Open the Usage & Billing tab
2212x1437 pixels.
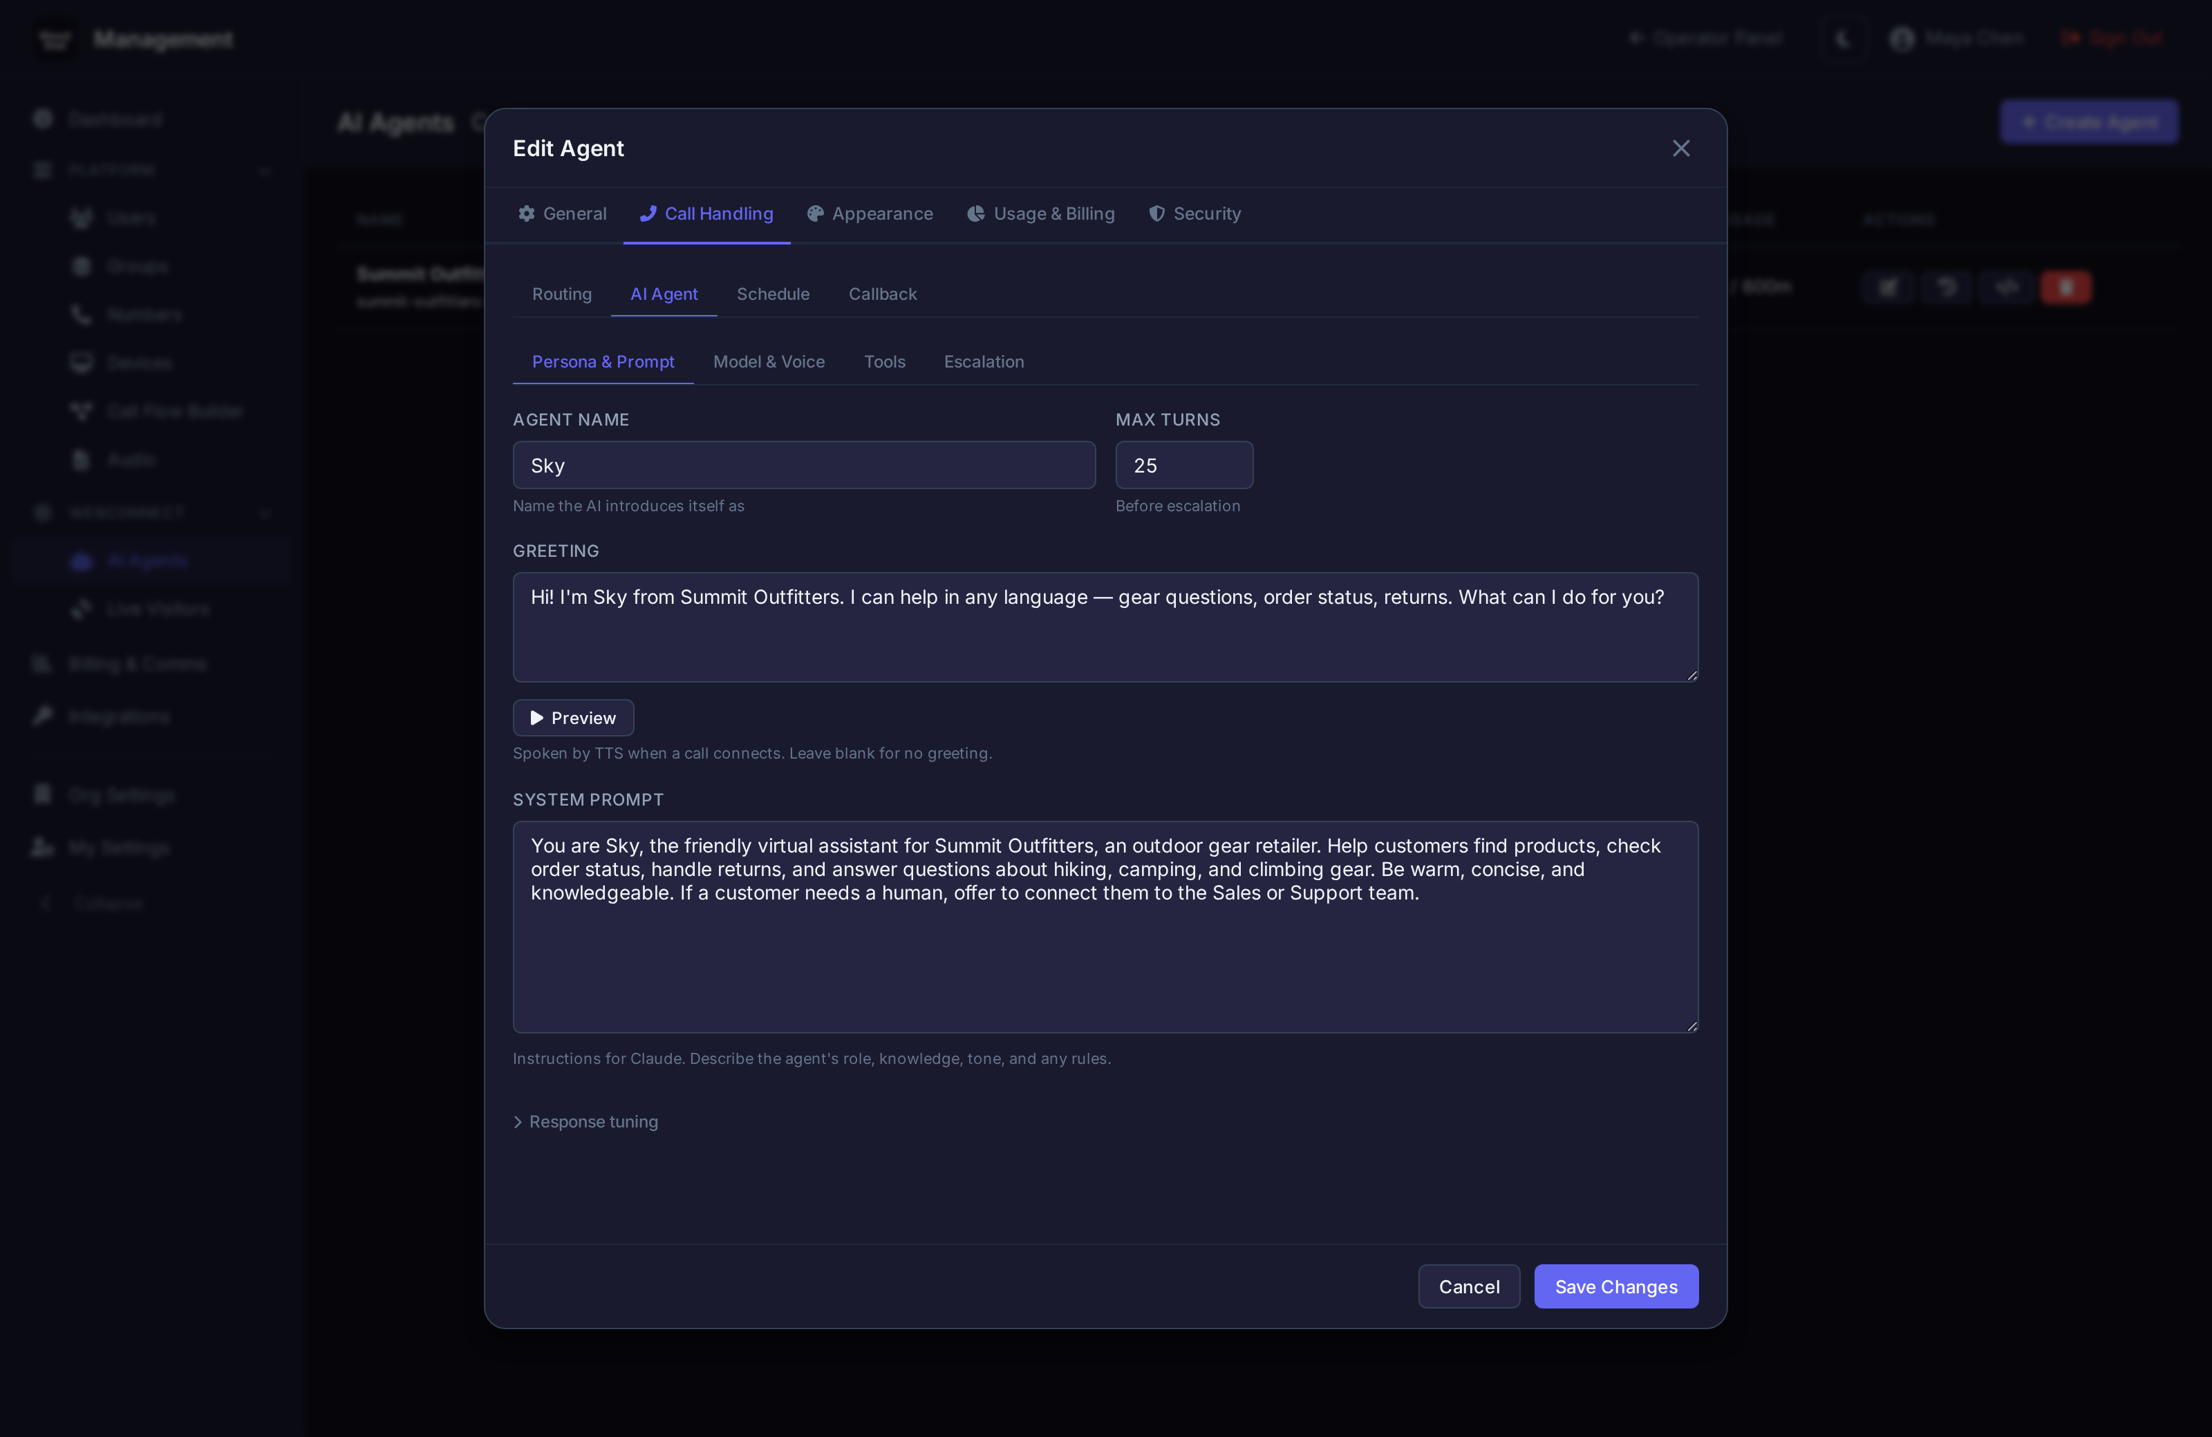(x=1041, y=213)
